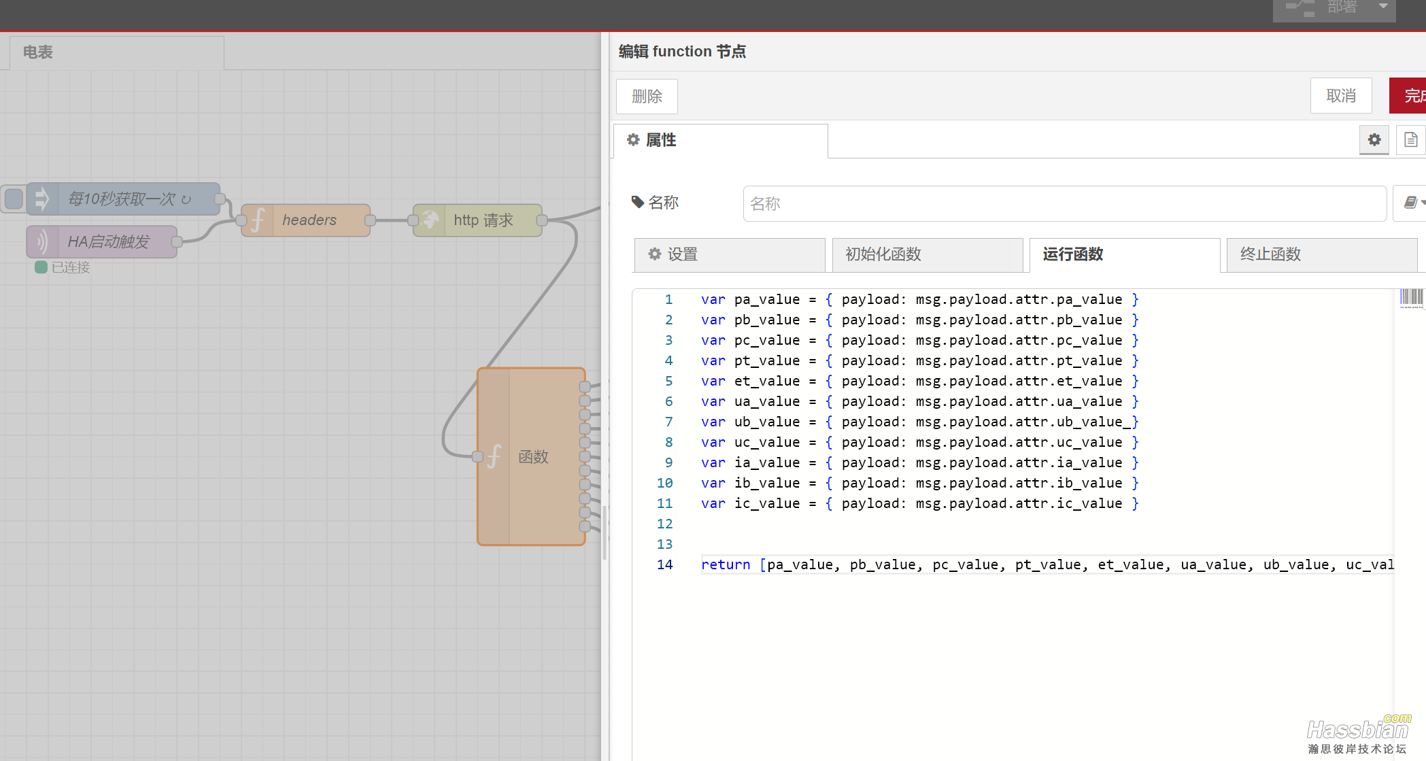
Task: Switch to the 终止函数 tab
Action: 1322,254
